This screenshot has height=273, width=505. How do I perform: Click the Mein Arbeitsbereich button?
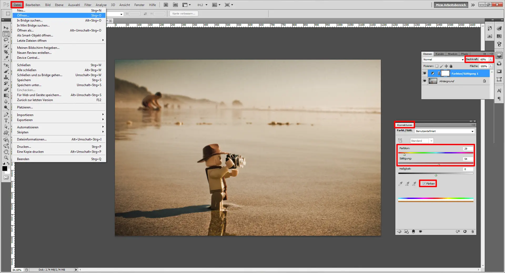[451, 5]
